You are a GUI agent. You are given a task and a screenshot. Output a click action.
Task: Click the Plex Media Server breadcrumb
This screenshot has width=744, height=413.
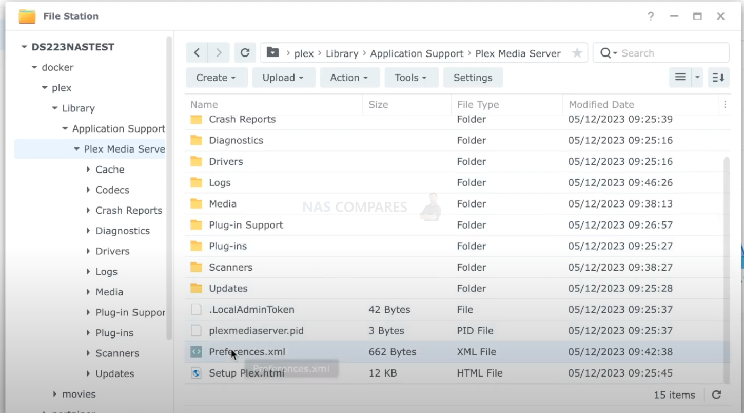click(x=518, y=53)
